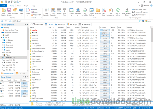Click Run as Admin icon
Image resolution: width=153 pixels, height=109 pixels.
coord(118,12)
